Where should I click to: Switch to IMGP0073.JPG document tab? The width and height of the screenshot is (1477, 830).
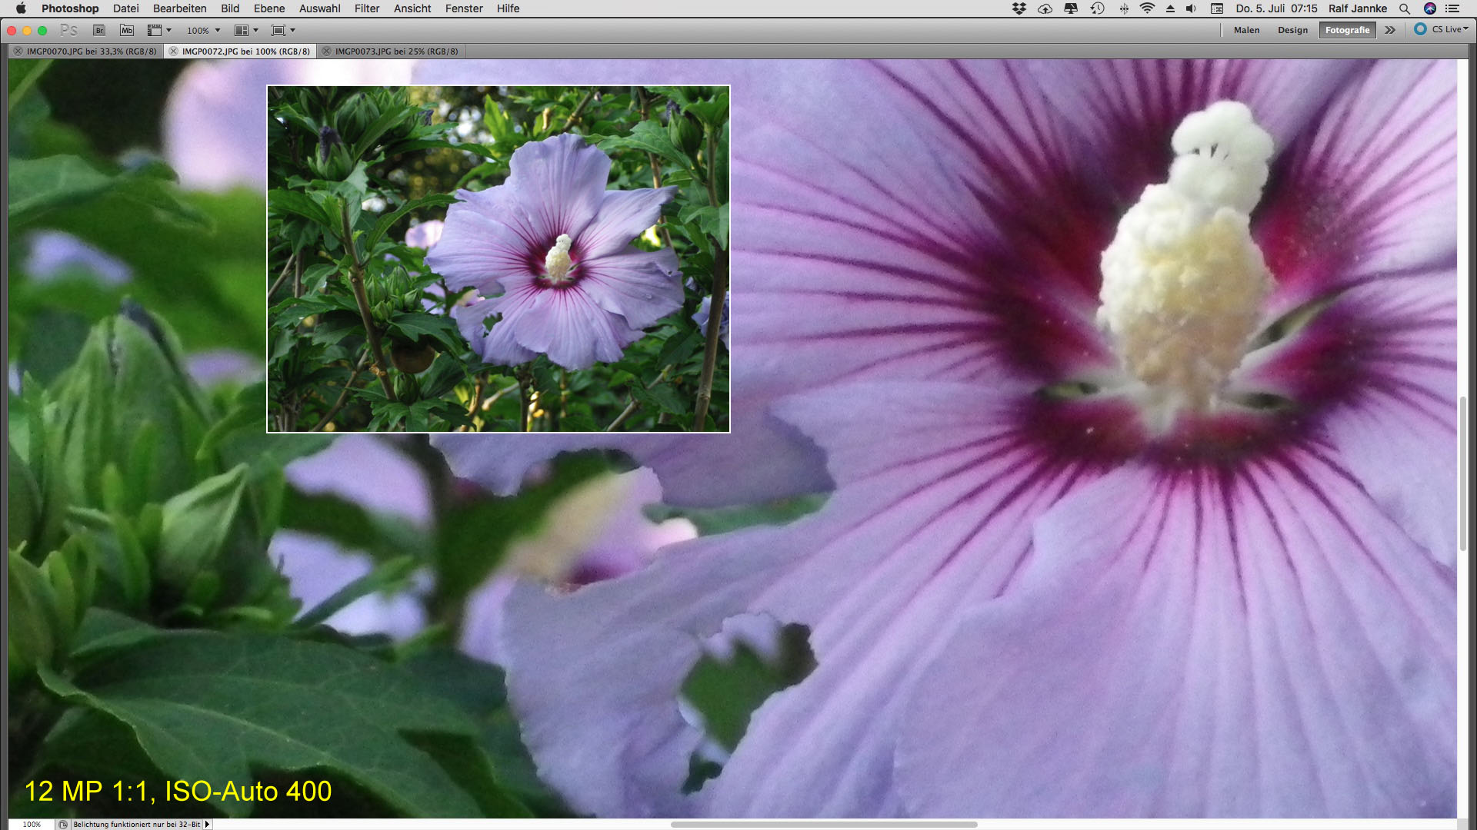[x=395, y=51]
